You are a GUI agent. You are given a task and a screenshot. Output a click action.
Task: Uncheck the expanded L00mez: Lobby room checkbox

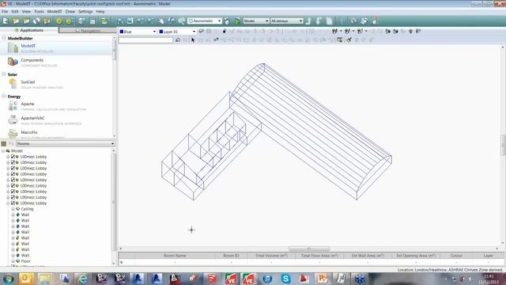(x=13, y=203)
